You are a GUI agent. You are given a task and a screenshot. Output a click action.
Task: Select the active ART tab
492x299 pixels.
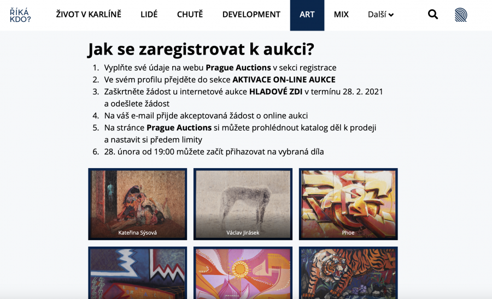pyautogui.click(x=307, y=15)
